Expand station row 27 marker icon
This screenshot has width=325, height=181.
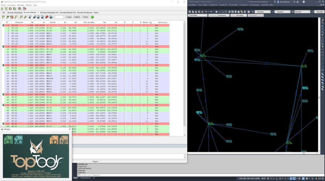pyautogui.click(x=3, y=94)
